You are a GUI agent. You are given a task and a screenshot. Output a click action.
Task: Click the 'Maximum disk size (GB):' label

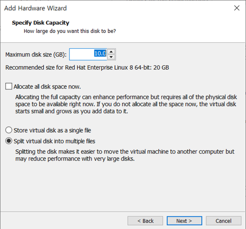pos(36,55)
